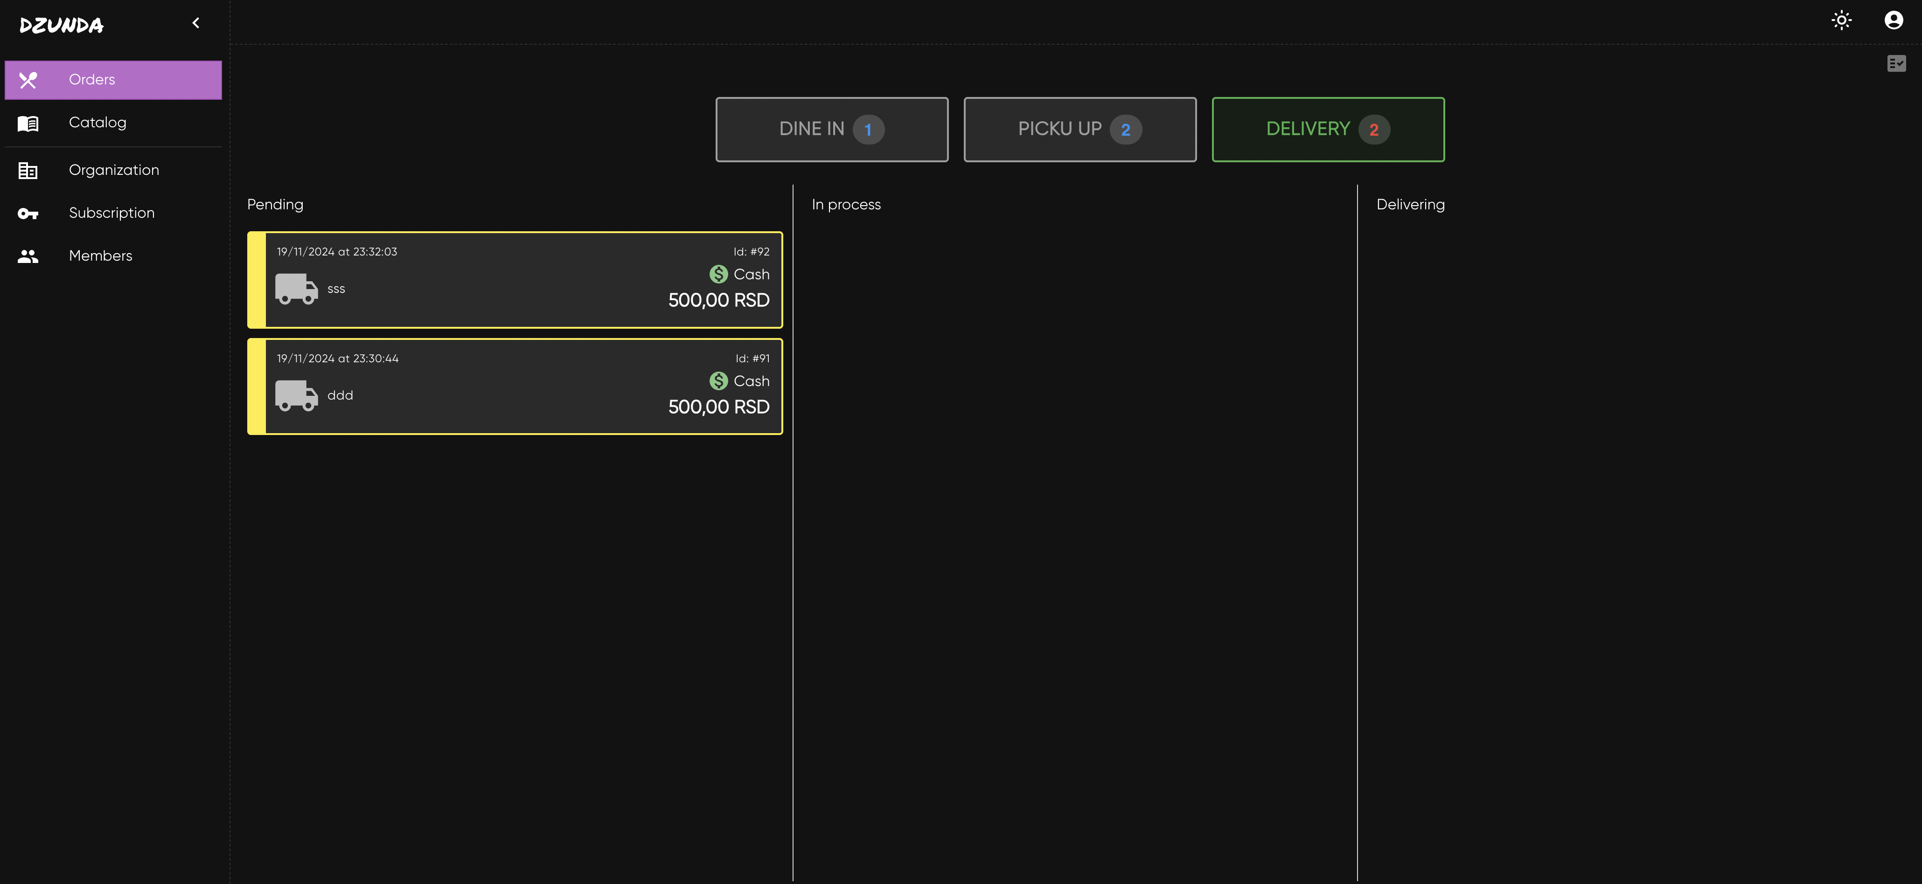This screenshot has height=884, width=1922.
Task: Switch to the PICKU UP tab
Action: pos(1079,129)
